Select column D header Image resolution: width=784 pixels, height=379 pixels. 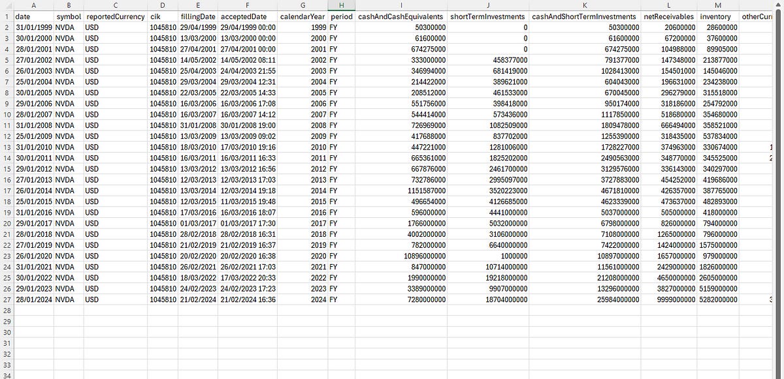point(162,5)
